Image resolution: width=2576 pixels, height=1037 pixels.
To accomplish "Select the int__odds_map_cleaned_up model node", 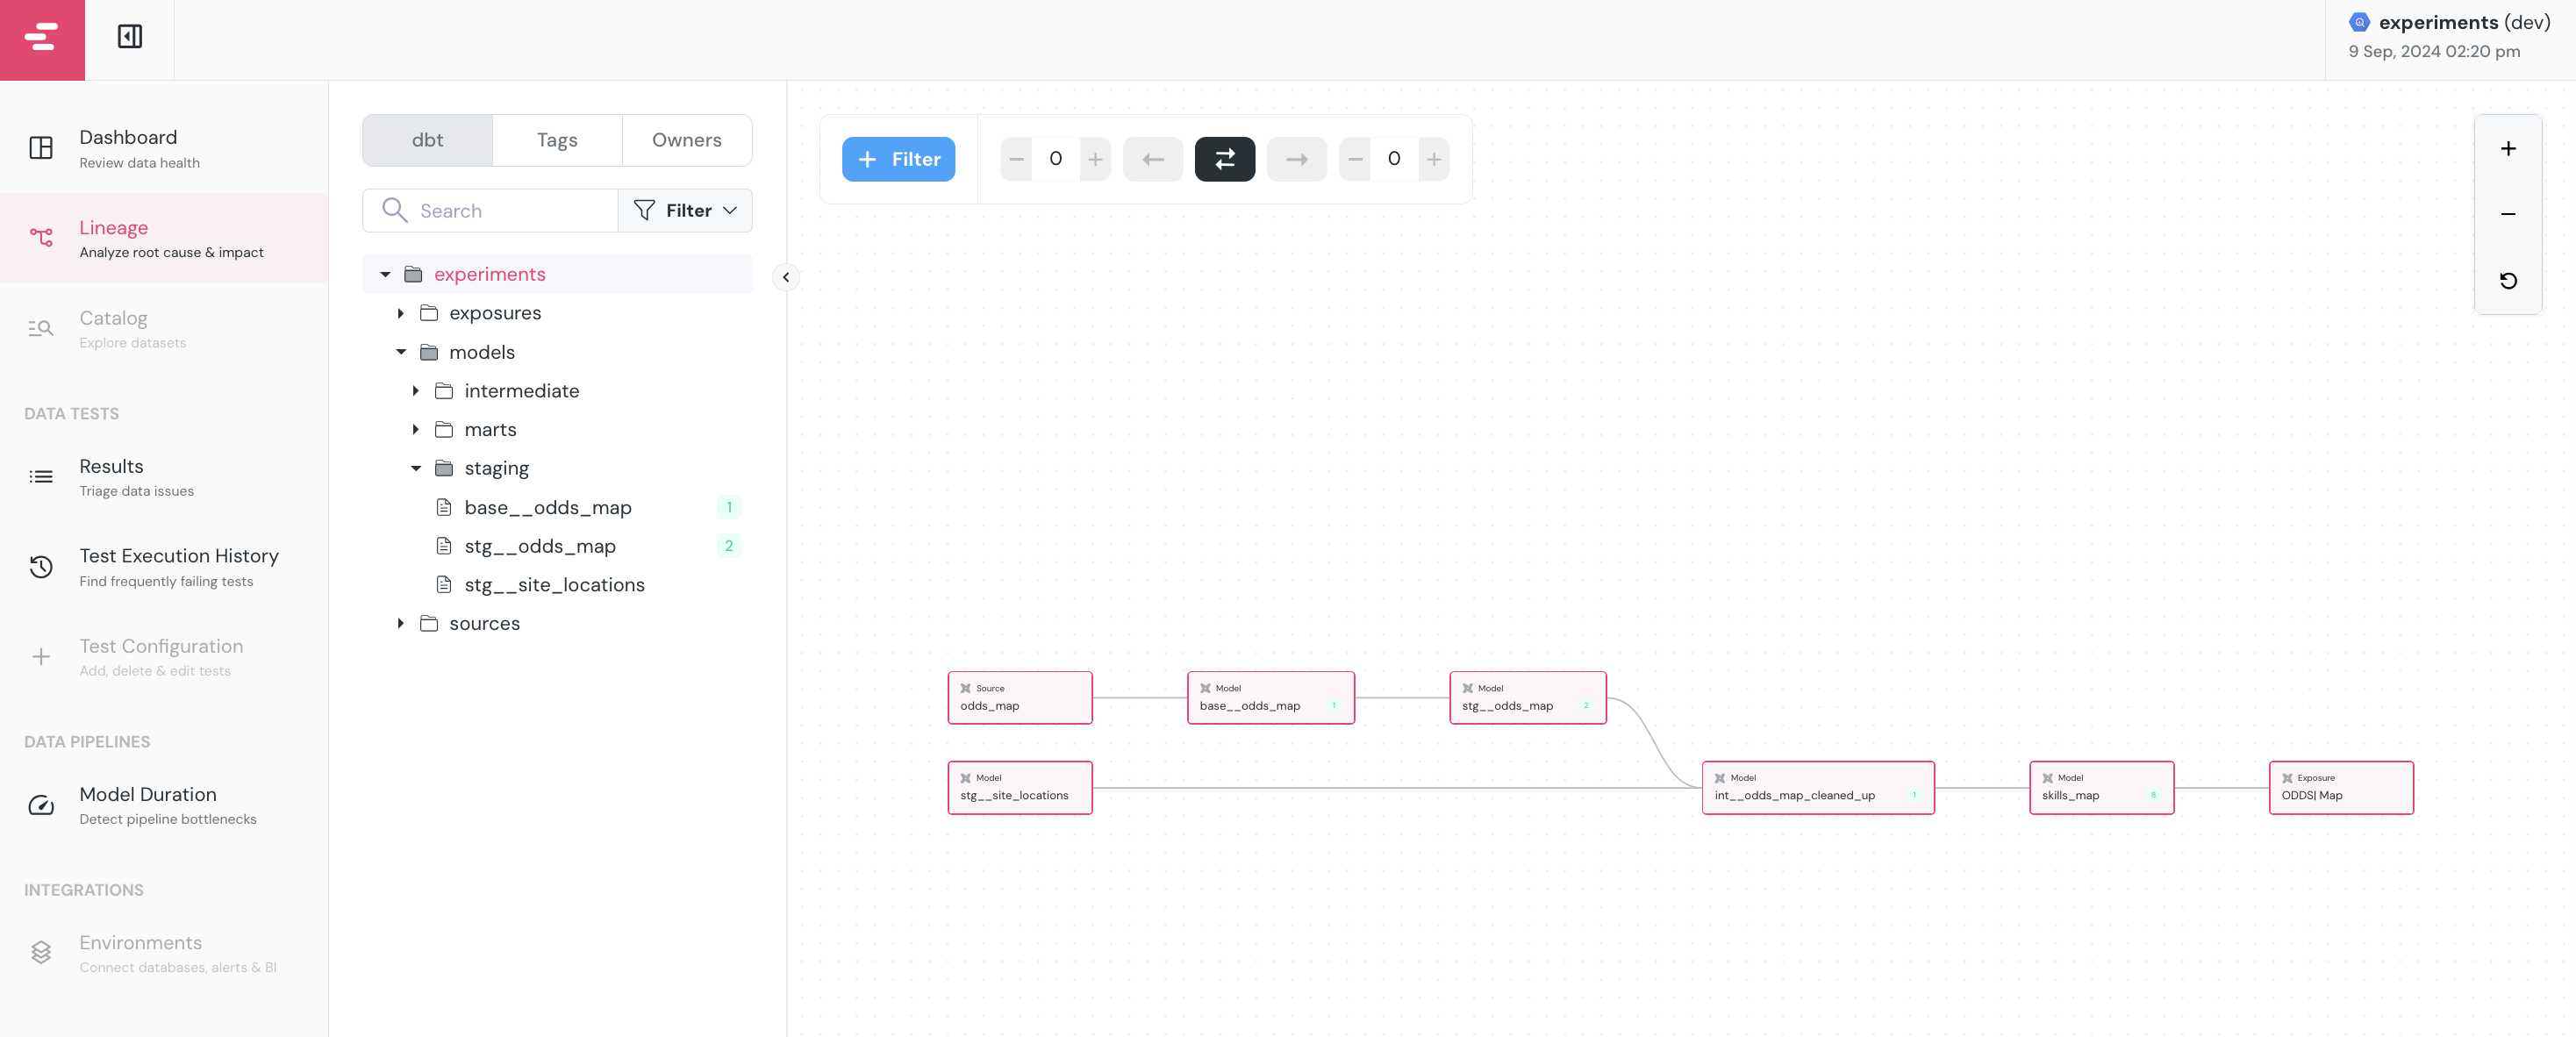I will click(x=1817, y=787).
